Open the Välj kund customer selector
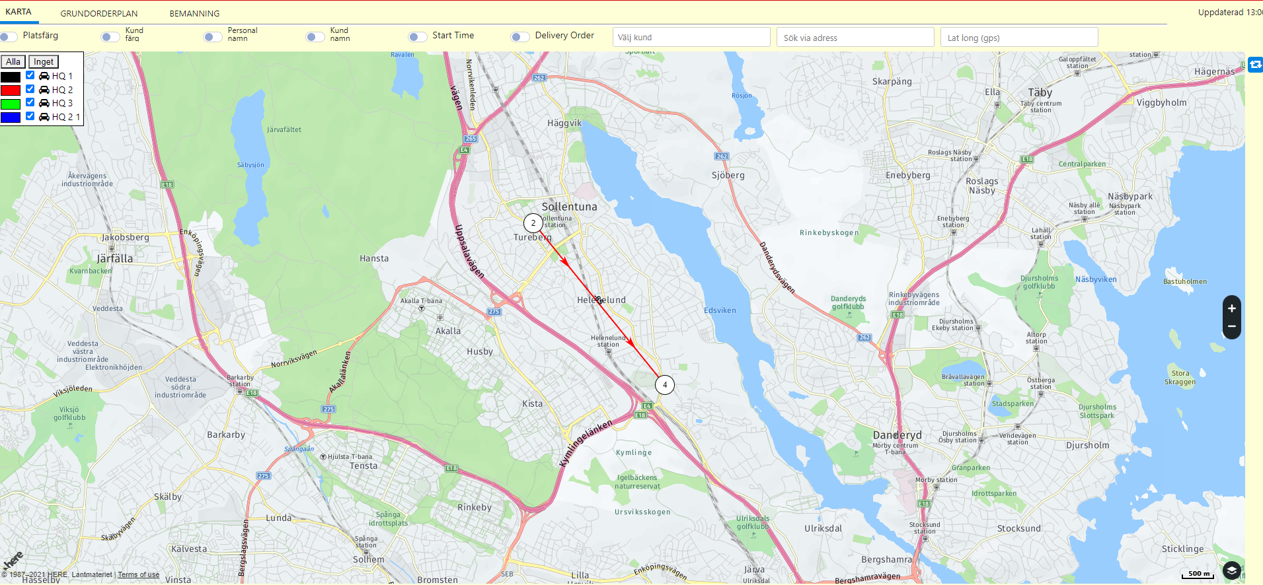Viewport: 1263px width, 585px height. point(691,37)
